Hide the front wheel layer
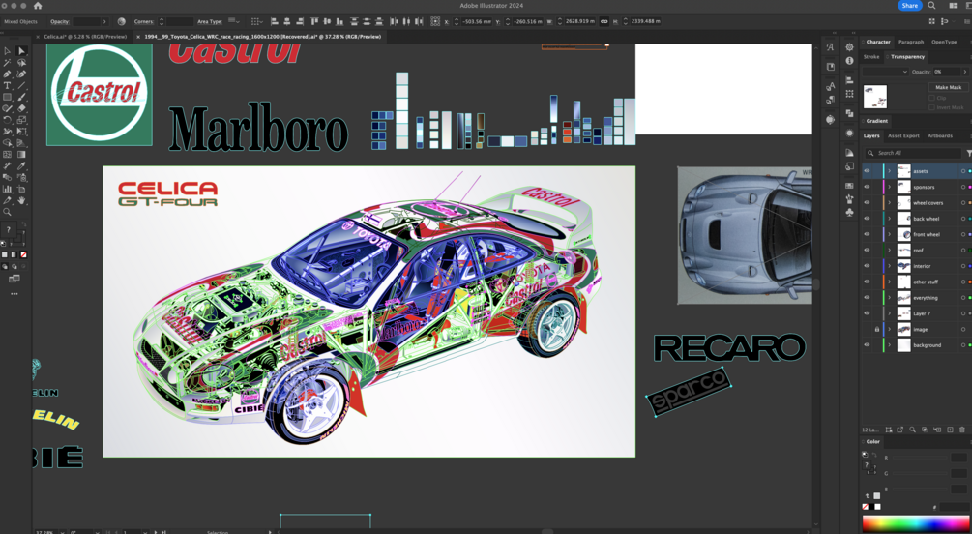This screenshot has height=534, width=972. coord(867,234)
